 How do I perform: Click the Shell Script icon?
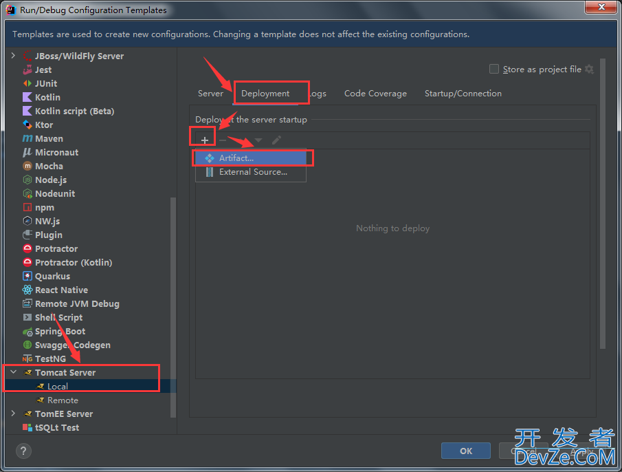(27, 318)
